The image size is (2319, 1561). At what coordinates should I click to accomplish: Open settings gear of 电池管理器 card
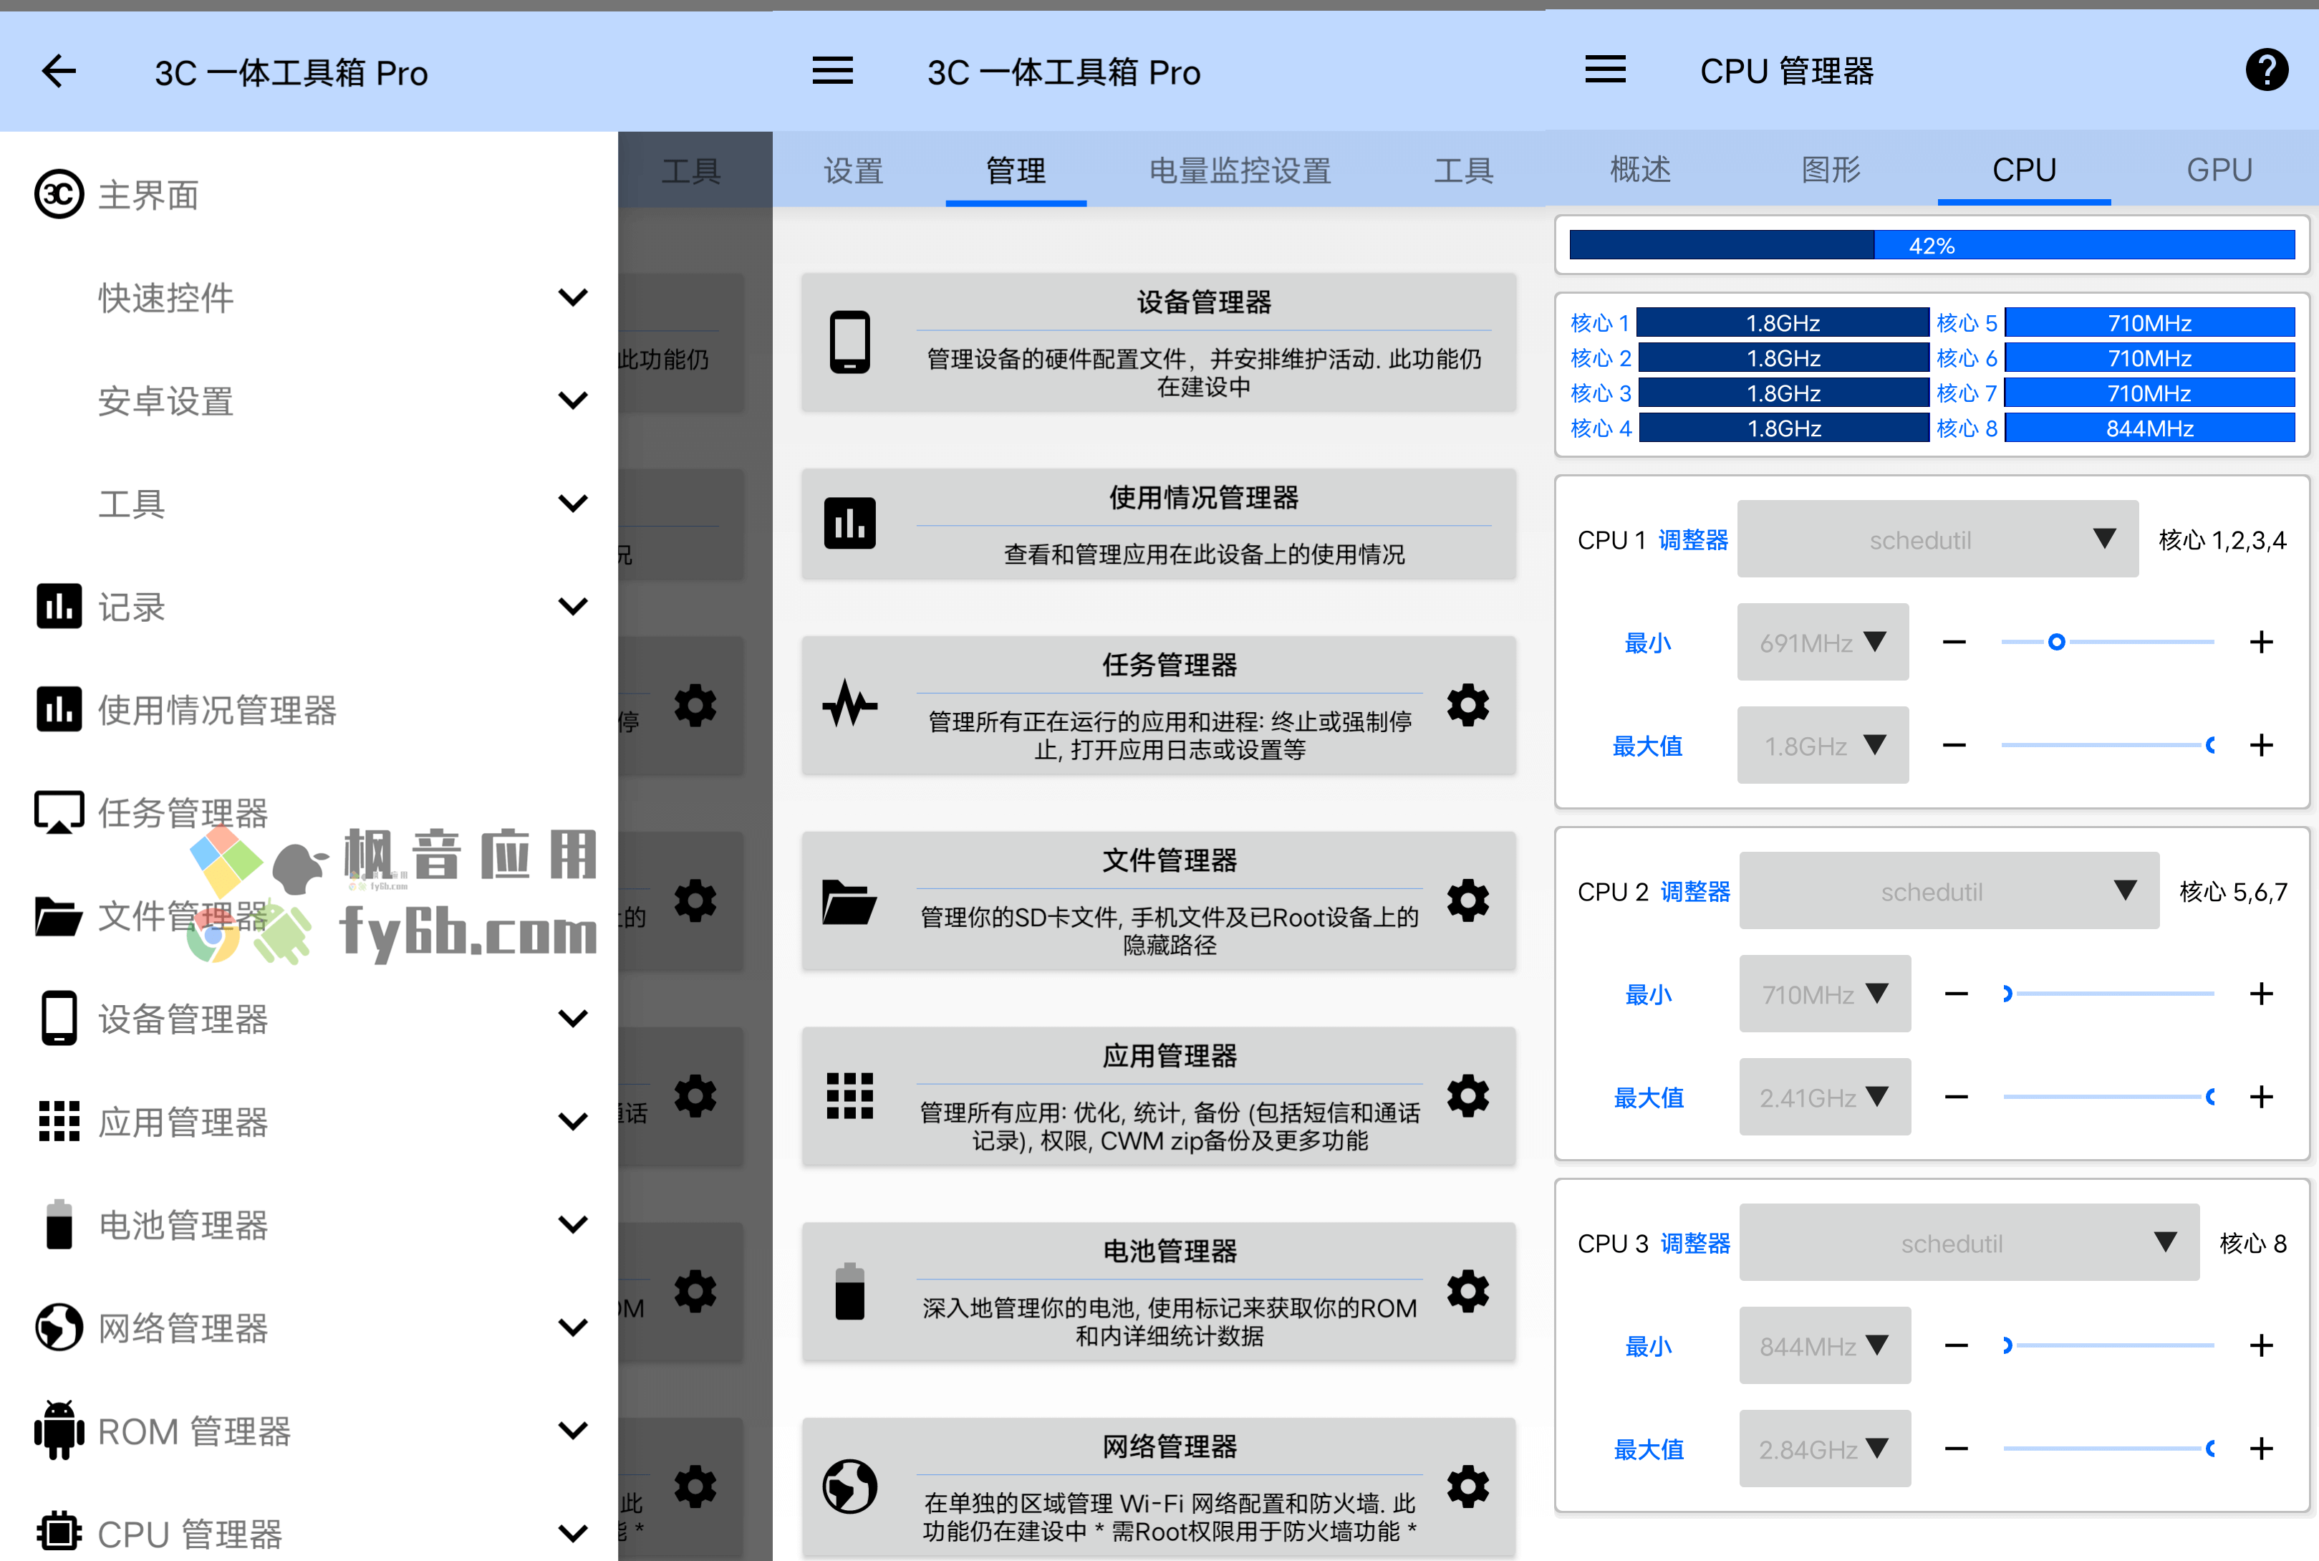coord(1467,1291)
